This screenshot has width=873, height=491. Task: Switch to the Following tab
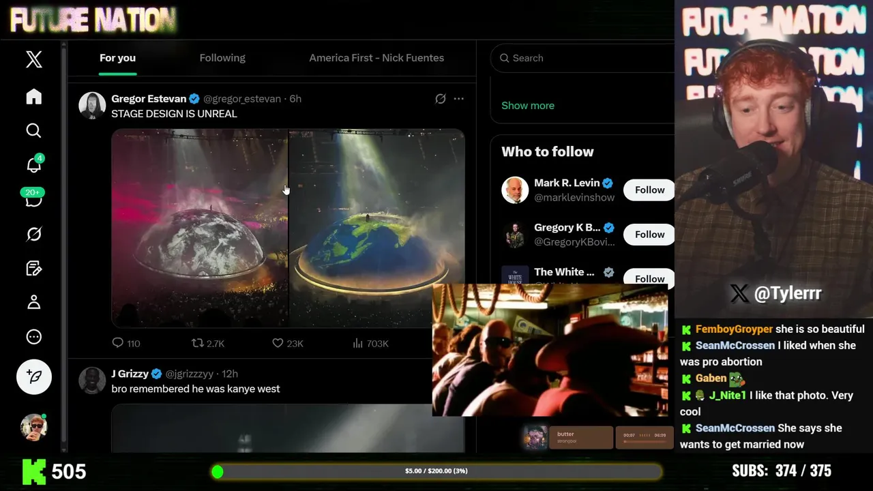222,58
